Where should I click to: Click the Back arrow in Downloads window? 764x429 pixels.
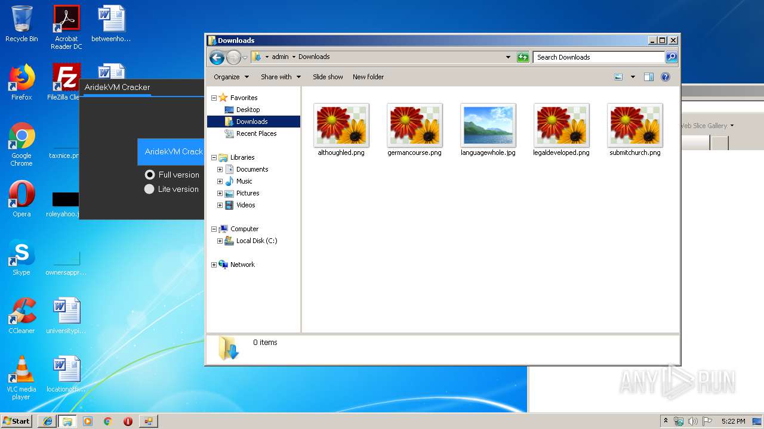pyautogui.click(x=217, y=57)
